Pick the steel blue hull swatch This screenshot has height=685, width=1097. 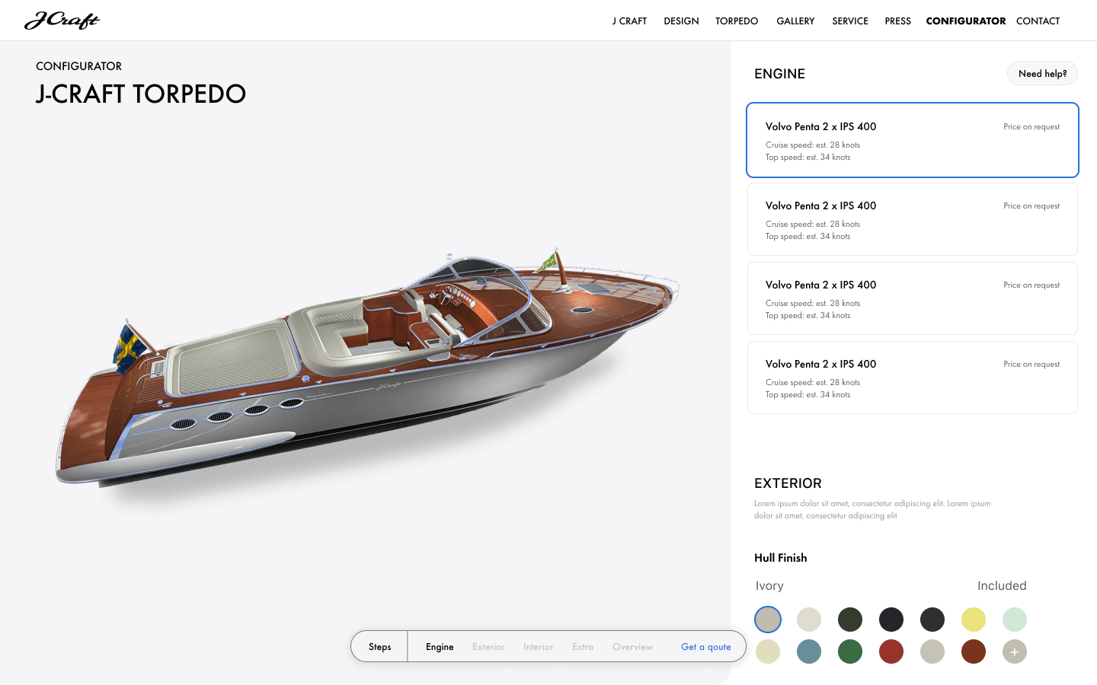pos(808,652)
